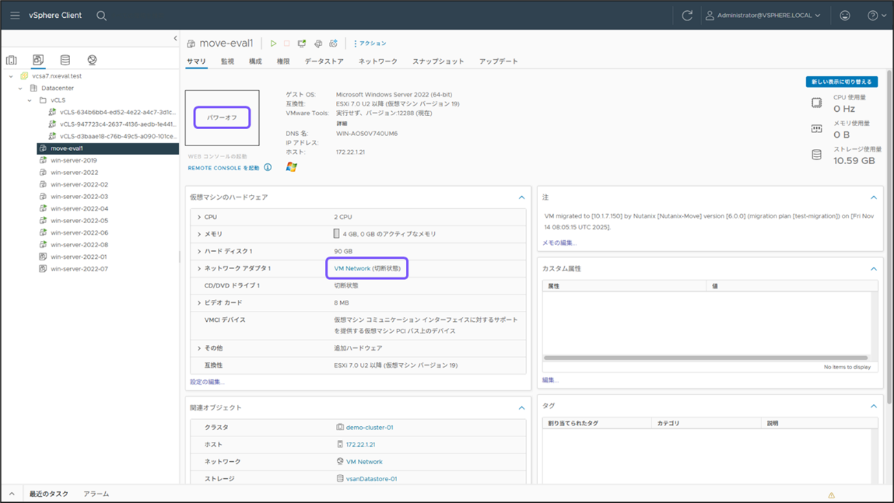
Task: Open the demo-cluster-01 cluster link
Action: pos(369,428)
